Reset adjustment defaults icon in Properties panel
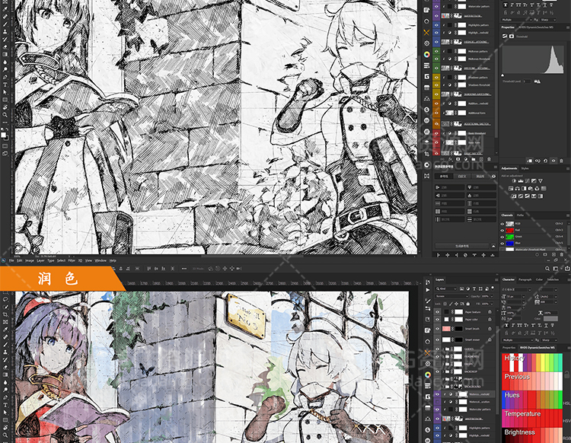The image size is (571, 443). point(546,161)
